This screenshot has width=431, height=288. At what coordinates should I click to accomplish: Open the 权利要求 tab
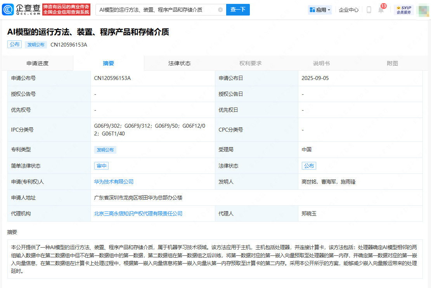(x=250, y=63)
